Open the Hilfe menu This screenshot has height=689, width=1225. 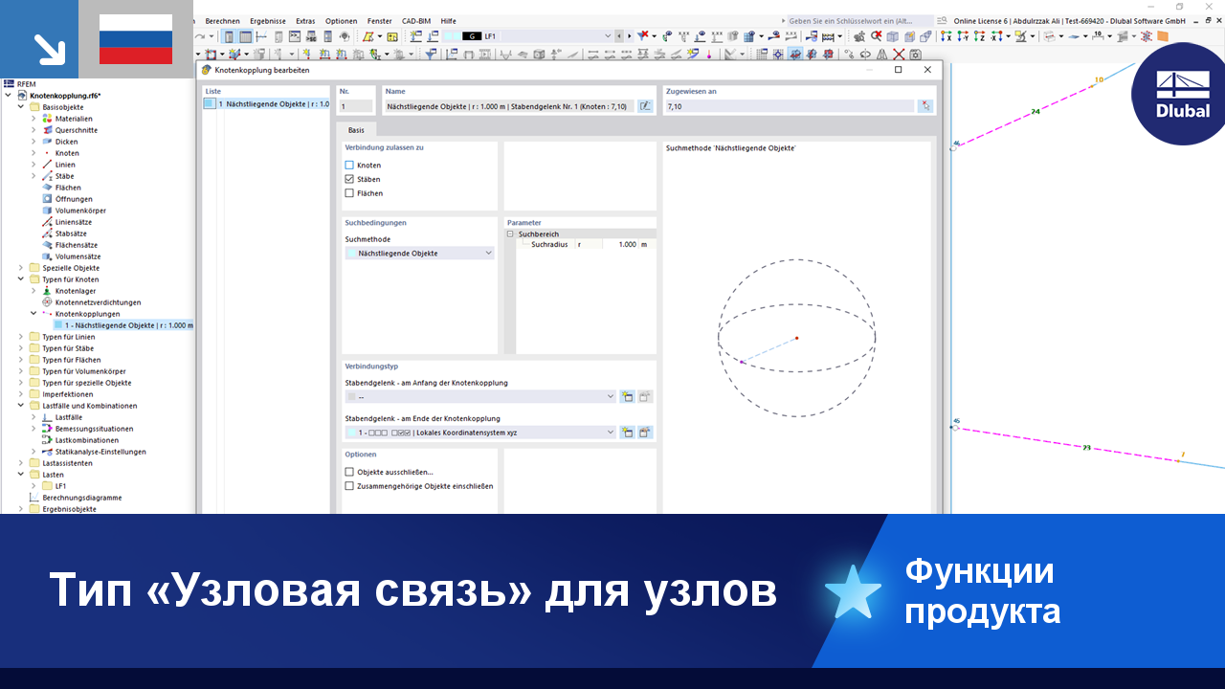click(448, 21)
